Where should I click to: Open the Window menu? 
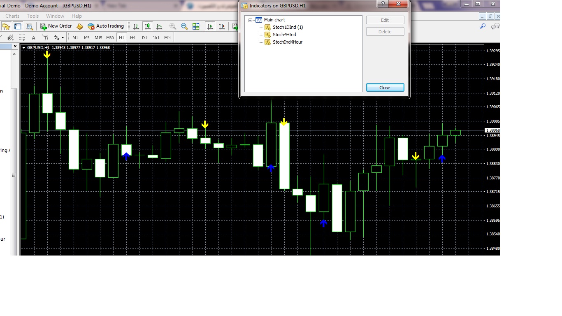pyautogui.click(x=55, y=16)
